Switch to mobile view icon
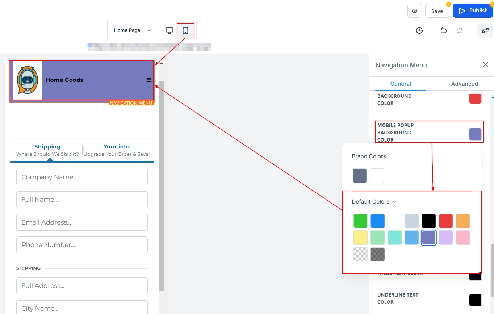 (x=185, y=30)
